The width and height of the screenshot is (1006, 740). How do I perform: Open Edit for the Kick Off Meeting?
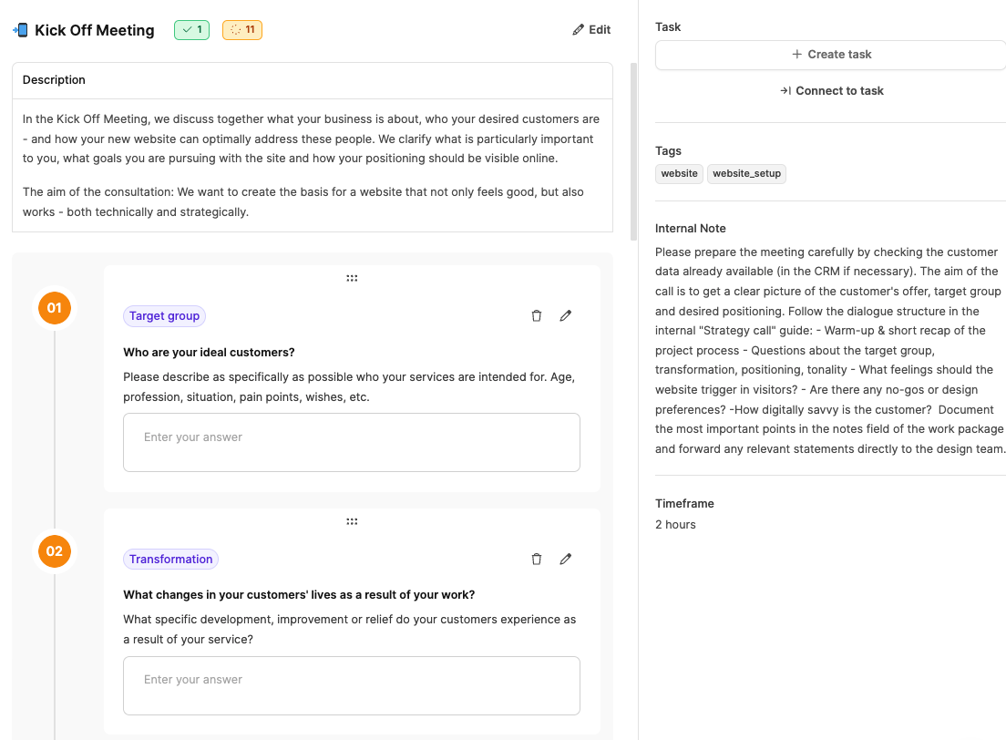(x=591, y=30)
